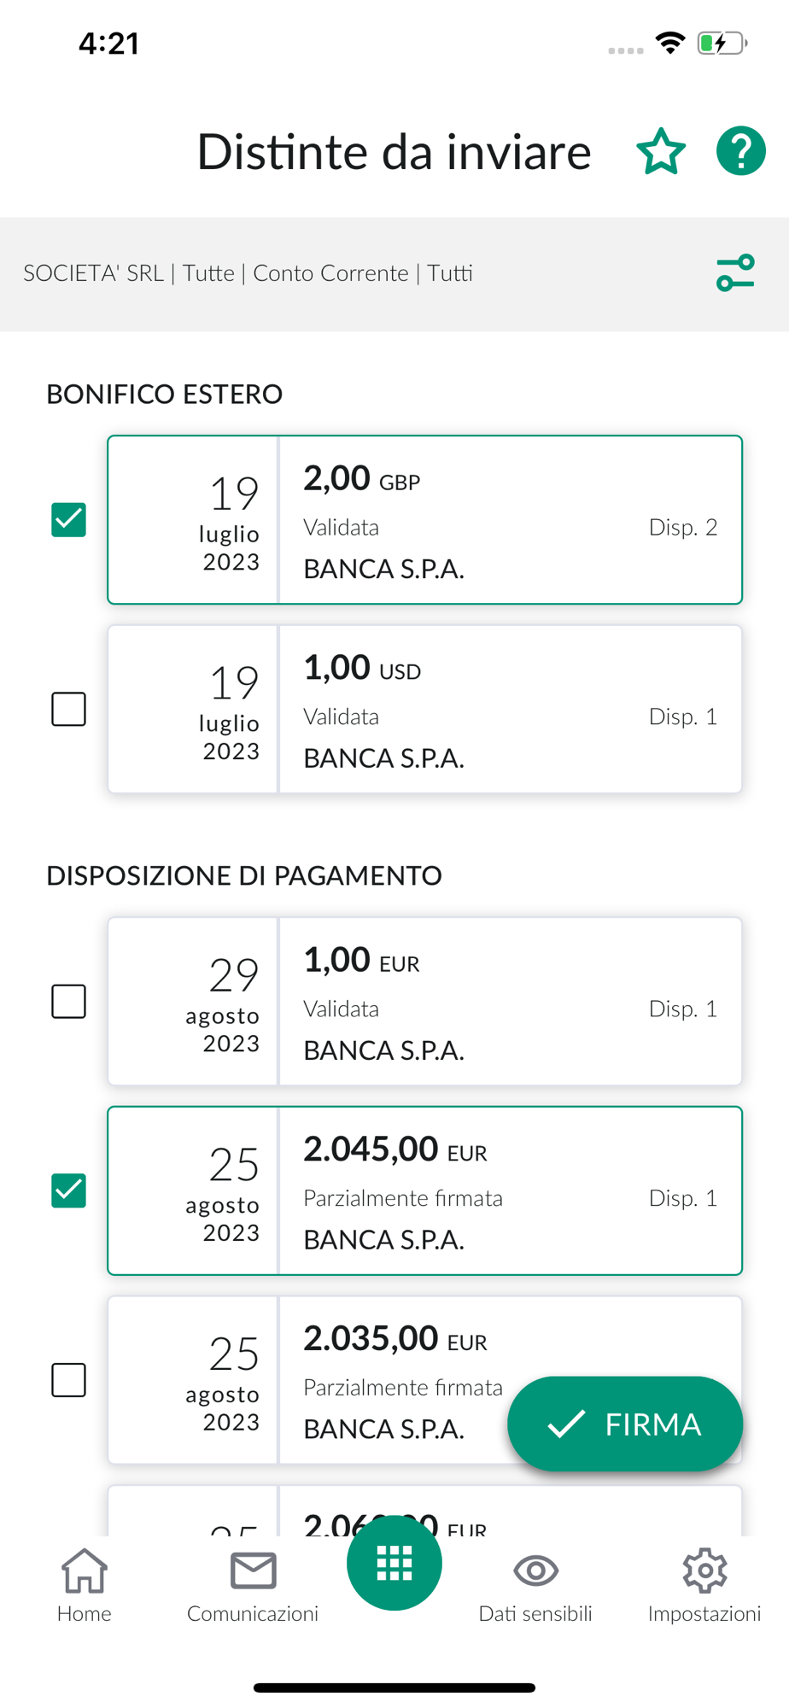The height and width of the screenshot is (1708, 789).
Task: Open the 2,00 GBP bonifico card
Action: [510, 520]
